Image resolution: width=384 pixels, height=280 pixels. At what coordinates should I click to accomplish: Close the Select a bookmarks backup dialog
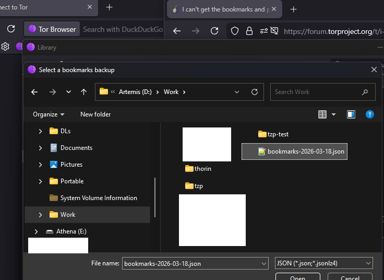point(374,69)
